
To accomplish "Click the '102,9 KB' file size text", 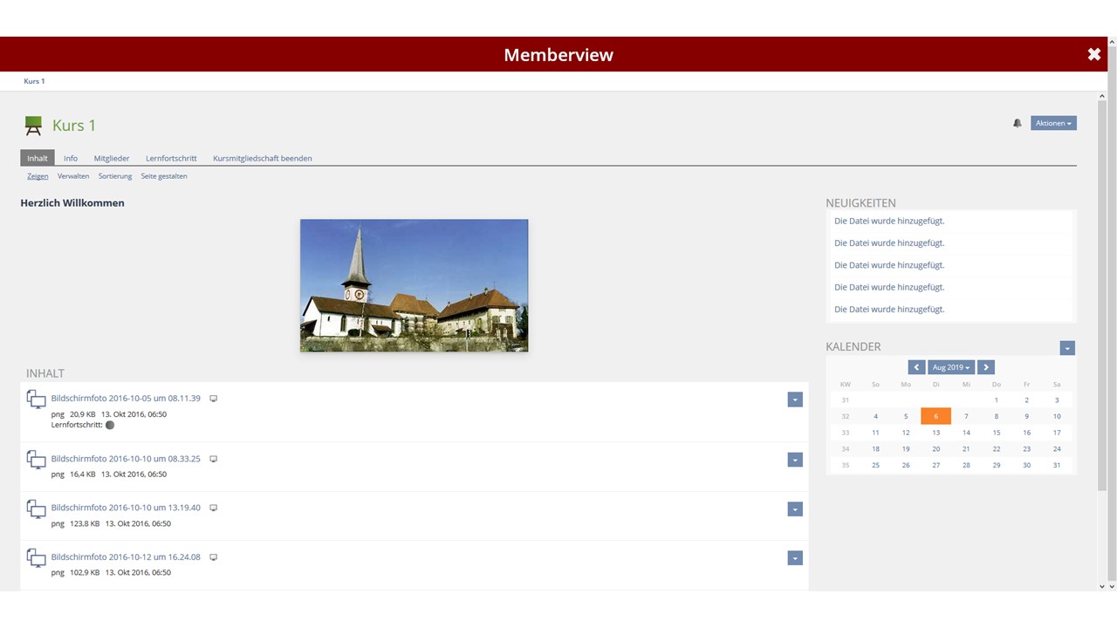I will [x=85, y=573].
